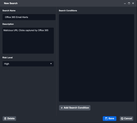The image size is (137, 123).
Task: Click the Search Conditions heading
Action: point(68,11)
